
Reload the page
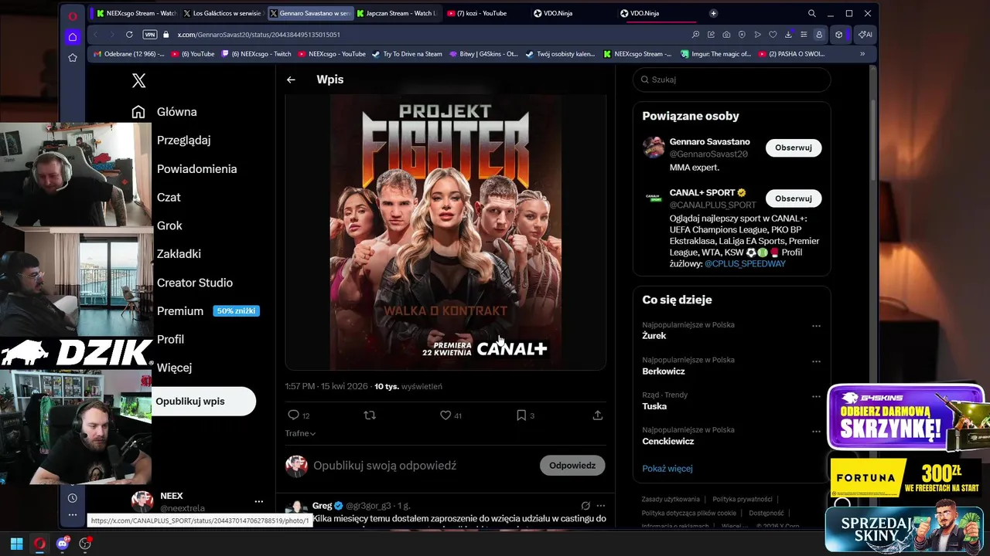click(129, 35)
